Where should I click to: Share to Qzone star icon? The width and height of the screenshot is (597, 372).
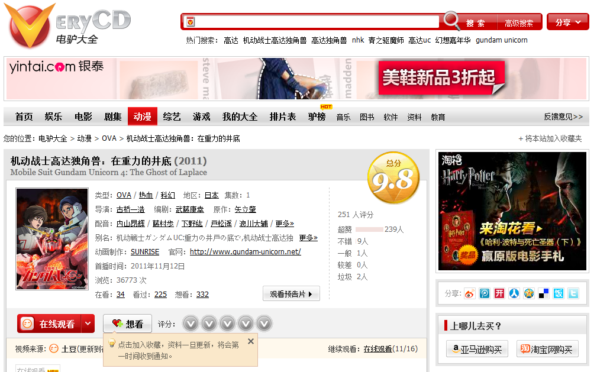(x=529, y=293)
